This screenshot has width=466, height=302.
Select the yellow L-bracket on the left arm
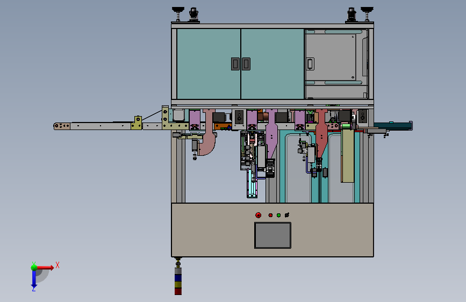137,123
